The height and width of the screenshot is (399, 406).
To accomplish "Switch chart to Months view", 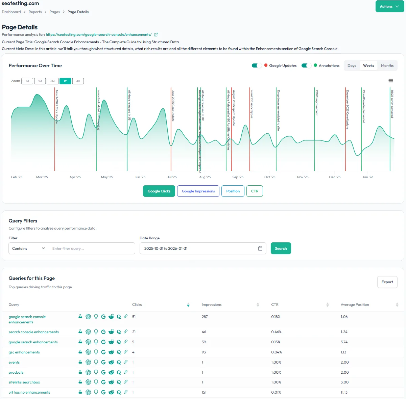I will pos(387,65).
